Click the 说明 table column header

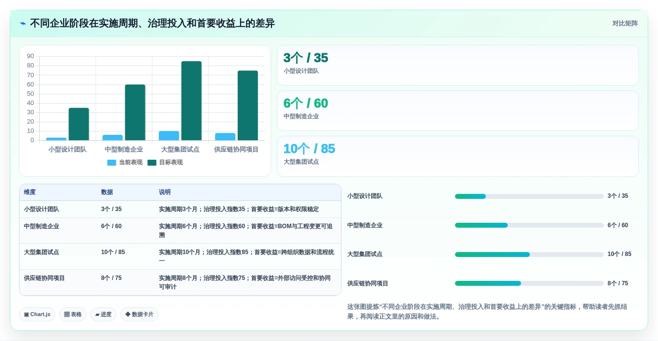pos(165,192)
